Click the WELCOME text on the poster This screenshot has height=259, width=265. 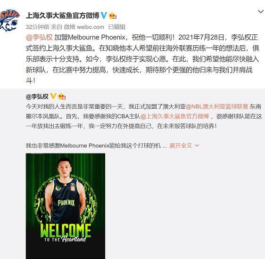[66, 231]
